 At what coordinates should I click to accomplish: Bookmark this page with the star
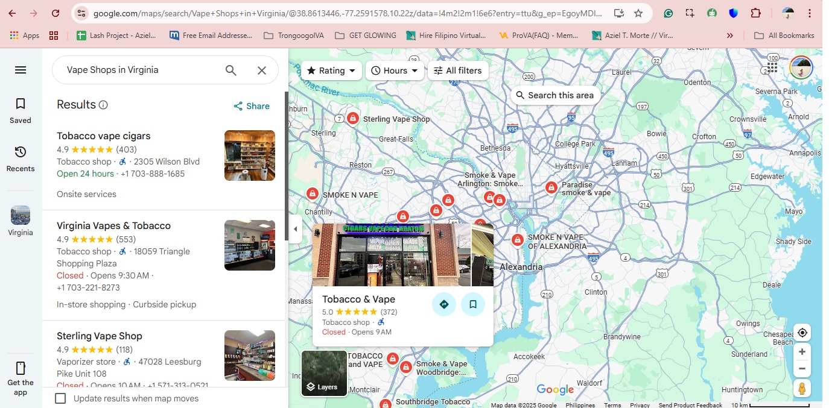638,13
